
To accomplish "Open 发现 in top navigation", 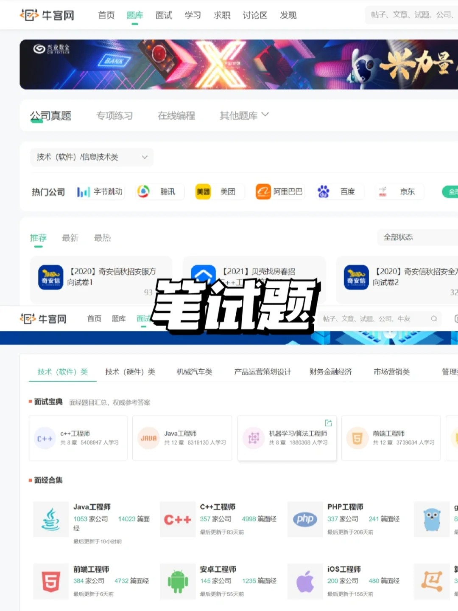I will tap(288, 15).
